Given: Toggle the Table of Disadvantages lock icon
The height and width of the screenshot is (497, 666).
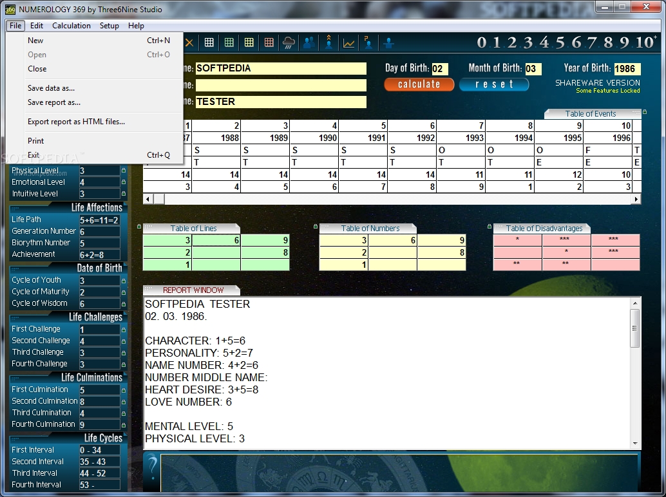Looking at the screenshot, I should pos(490,227).
